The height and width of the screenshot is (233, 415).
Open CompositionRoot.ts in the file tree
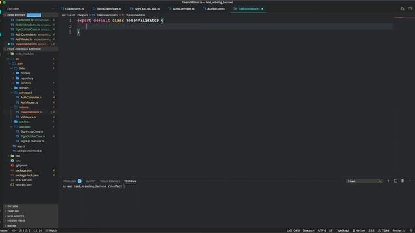click(x=29, y=151)
